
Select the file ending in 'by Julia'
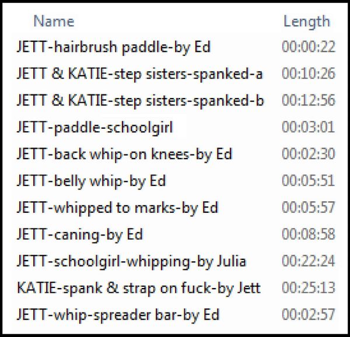[131, 261]
